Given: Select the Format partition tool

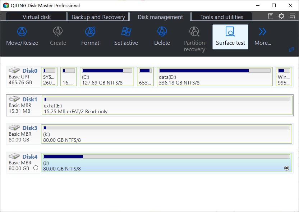Looking at the screenshot, I should (90, 32).
